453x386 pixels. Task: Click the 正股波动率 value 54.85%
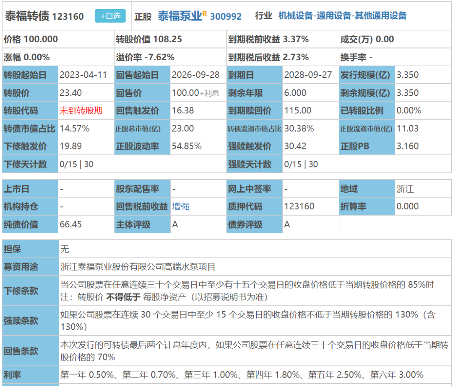click(187, 146)
